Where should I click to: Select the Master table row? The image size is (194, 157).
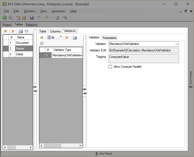[x=18, y=49]
